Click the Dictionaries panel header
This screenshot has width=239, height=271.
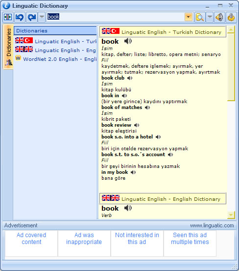point(55,30)
